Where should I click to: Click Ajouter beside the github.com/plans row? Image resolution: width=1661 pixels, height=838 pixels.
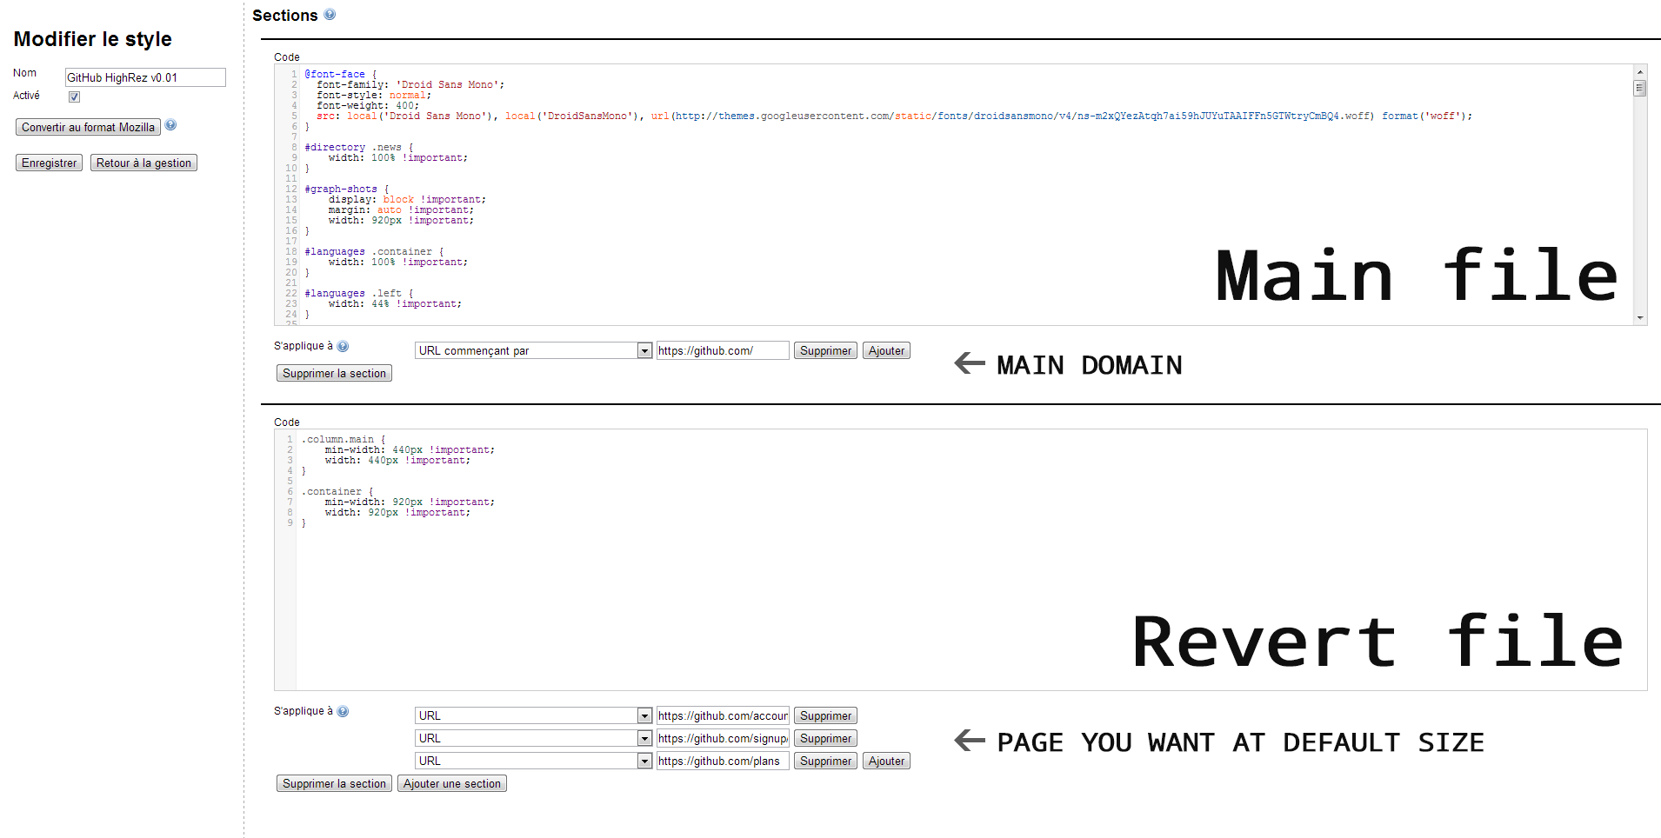click(x=886, y=761)
